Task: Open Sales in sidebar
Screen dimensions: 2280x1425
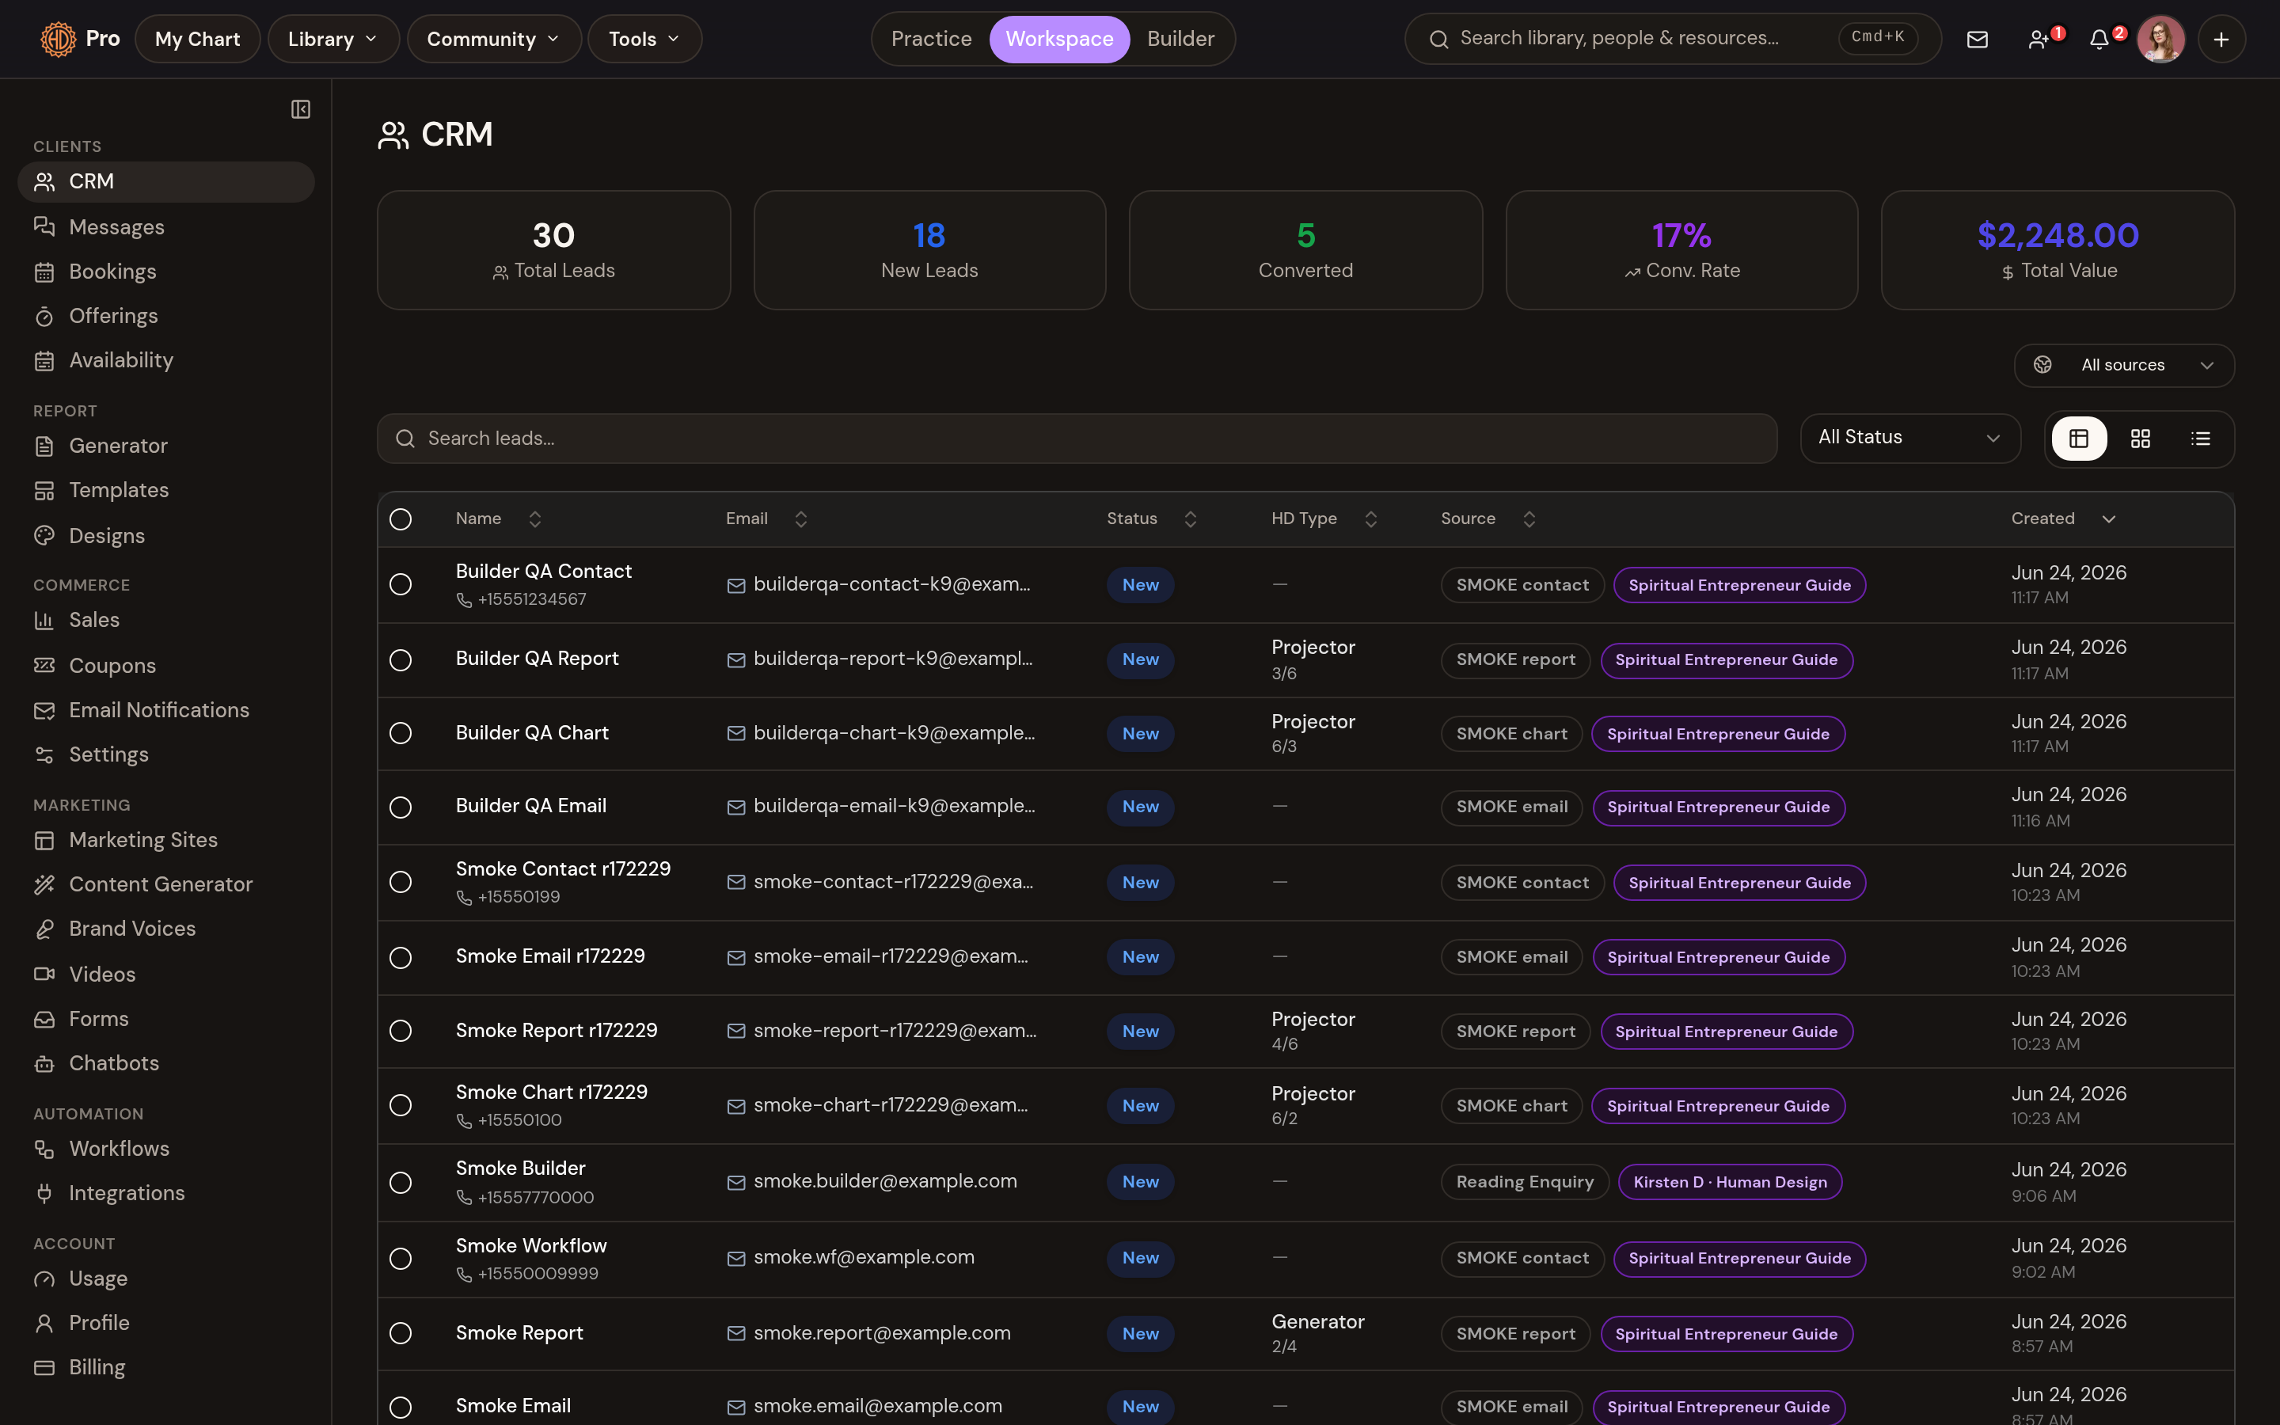Action: [x=165, y=620]
